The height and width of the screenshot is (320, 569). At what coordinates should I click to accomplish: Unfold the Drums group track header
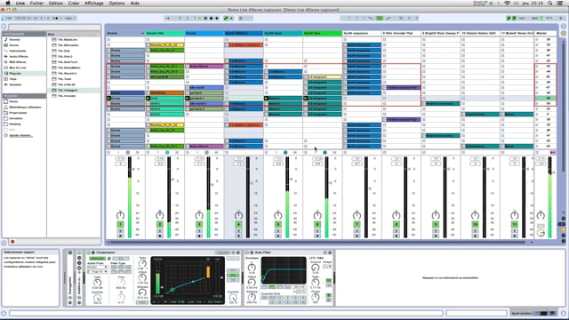[x=142, y=34]
